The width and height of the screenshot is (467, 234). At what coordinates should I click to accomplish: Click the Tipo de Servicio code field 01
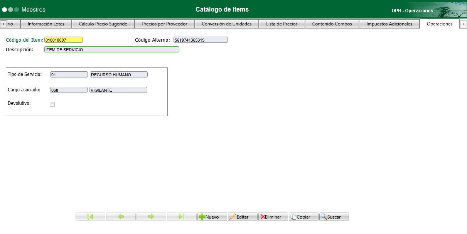tap(69, 74)
